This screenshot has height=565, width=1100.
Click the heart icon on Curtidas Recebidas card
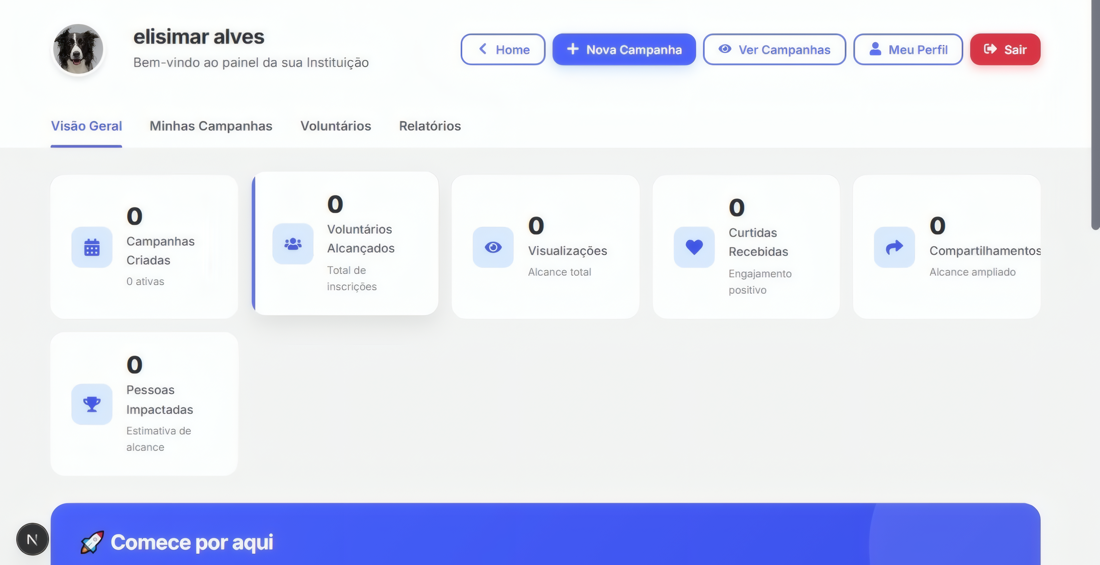click(x=694, y=247)
